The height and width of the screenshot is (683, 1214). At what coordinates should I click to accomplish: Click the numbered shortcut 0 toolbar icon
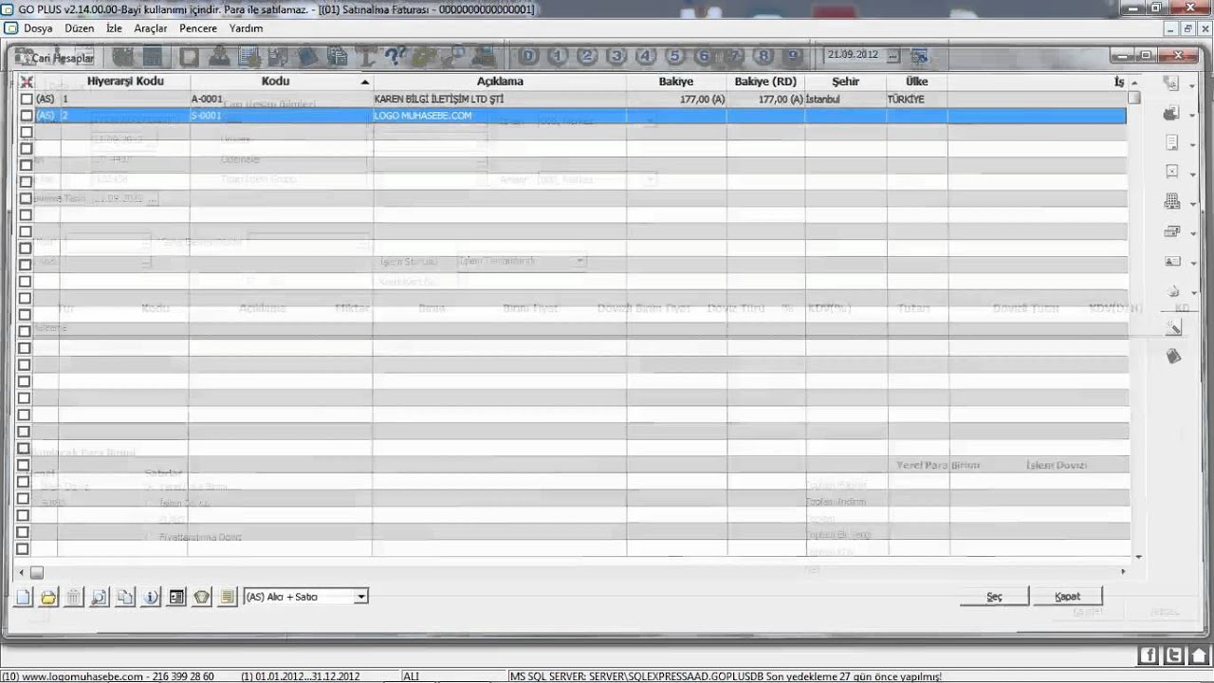(528, 55)
